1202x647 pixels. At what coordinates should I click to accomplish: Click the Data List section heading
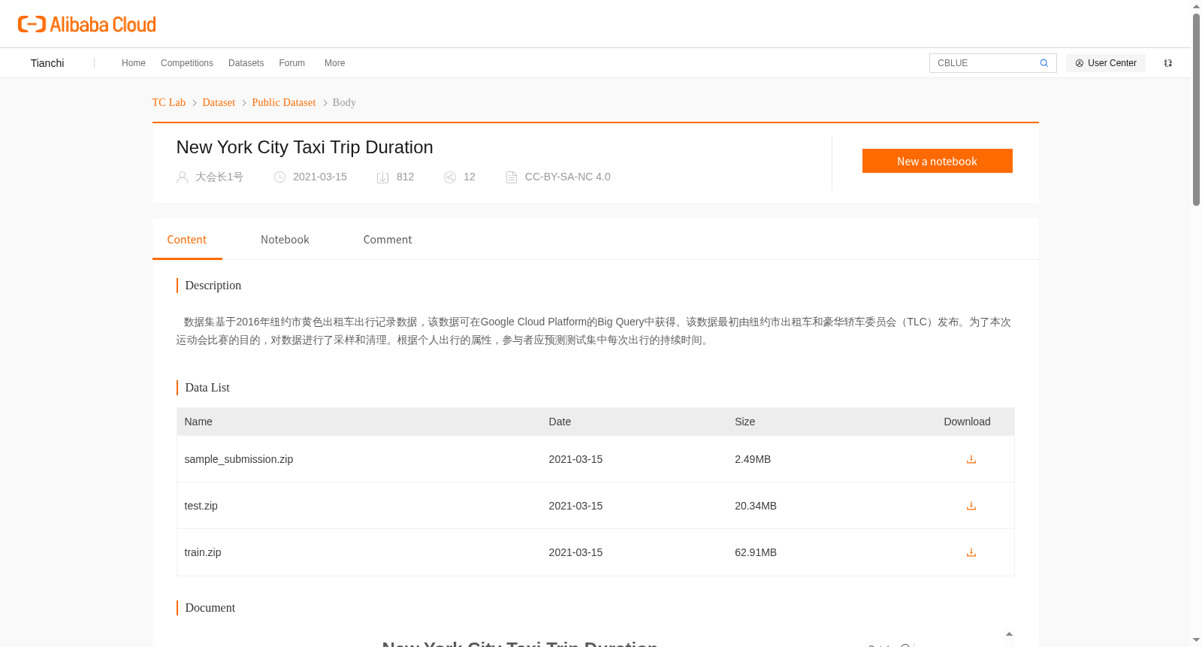(207, 388)
